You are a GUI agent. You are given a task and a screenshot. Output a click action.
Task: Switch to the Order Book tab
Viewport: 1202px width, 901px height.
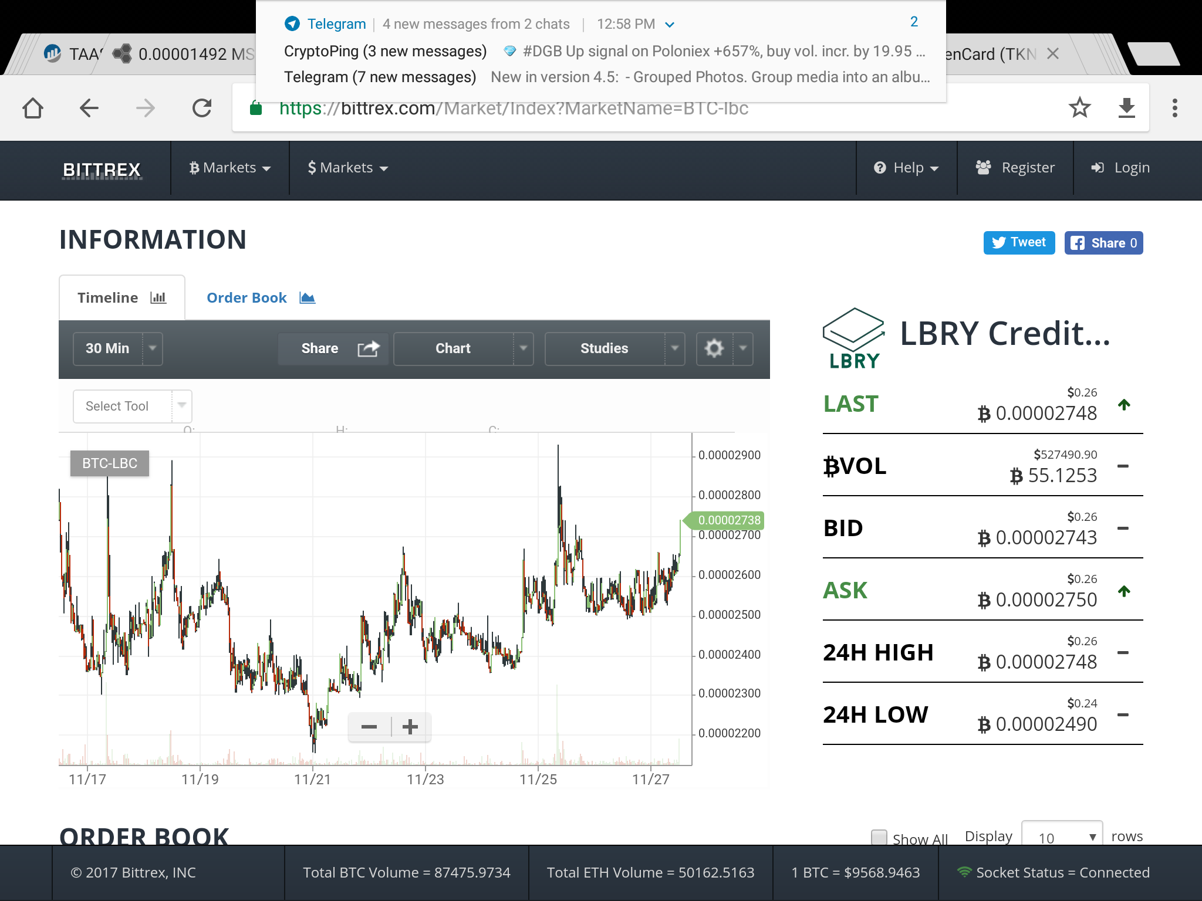pyautogui.click(x=261, y=297)
